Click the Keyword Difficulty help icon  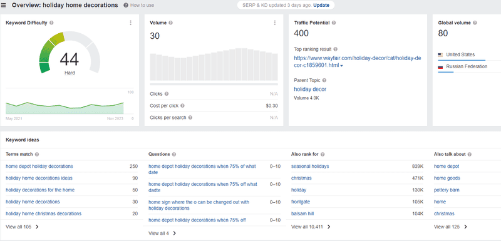(x=51, y=23)
